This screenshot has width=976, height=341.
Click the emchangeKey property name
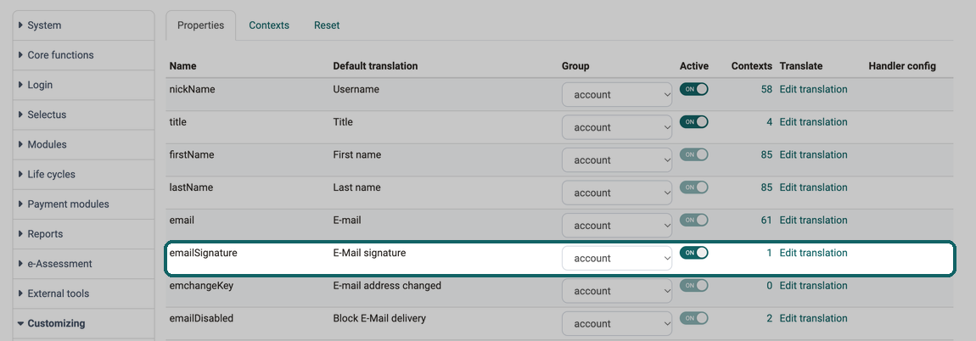(x=201, y=286)
